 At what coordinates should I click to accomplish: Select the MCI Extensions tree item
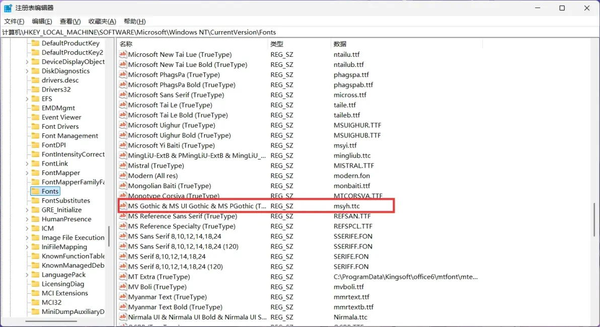click(64, 293)
